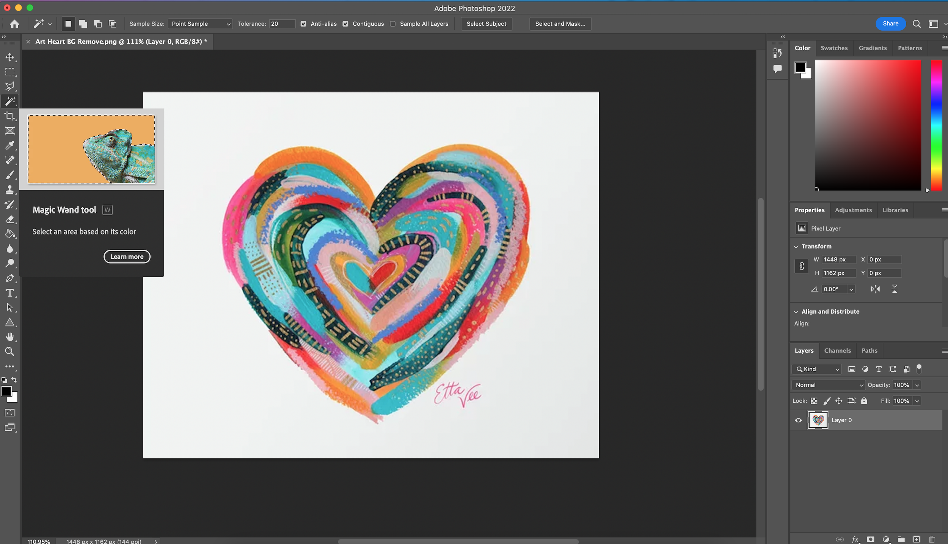Select the Zoom tool
Viewport: 948px width, 544px height.
point(10,352)
